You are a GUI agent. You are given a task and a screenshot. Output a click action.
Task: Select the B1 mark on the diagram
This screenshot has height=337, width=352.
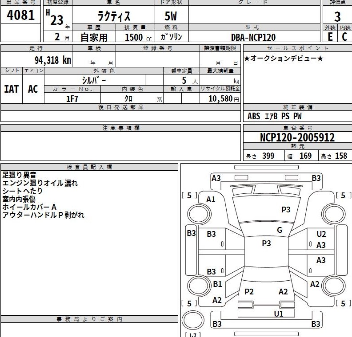pos(217,284)
